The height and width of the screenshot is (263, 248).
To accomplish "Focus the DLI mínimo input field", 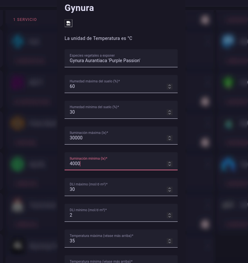I will pyautogui.click(x=116, y=215).
